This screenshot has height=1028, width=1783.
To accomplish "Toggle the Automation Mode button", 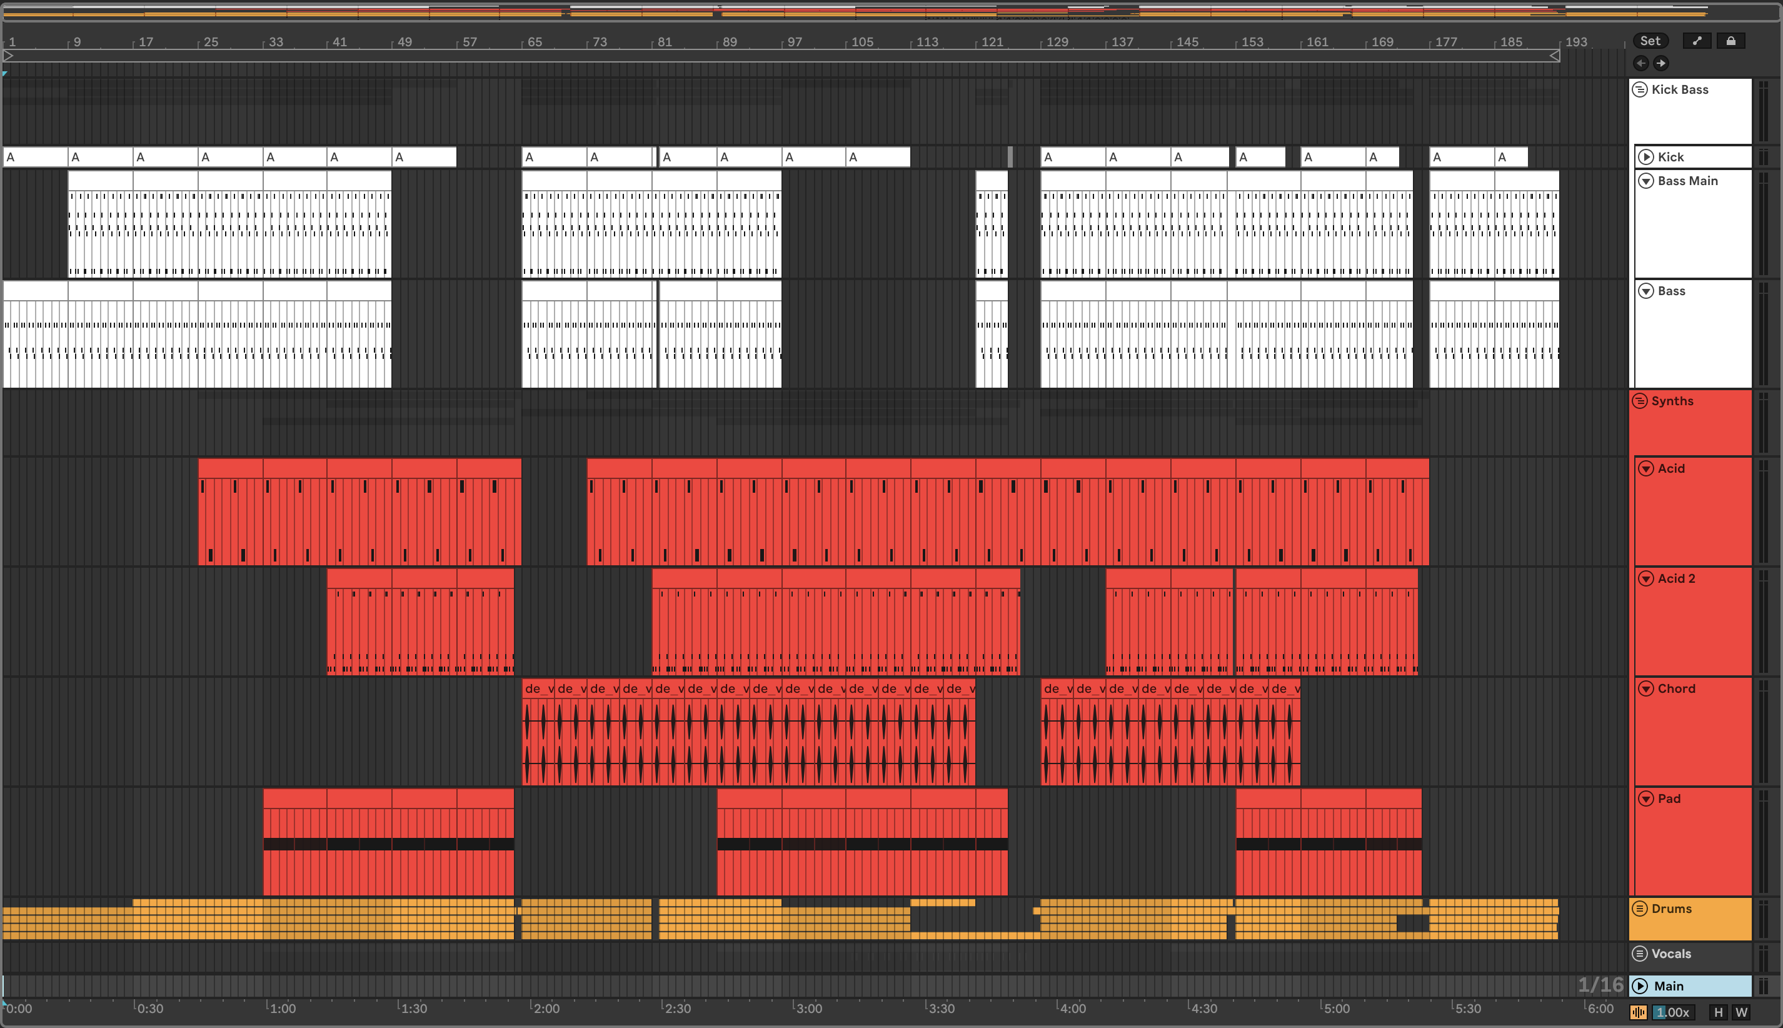I will tap(1697, 41).
